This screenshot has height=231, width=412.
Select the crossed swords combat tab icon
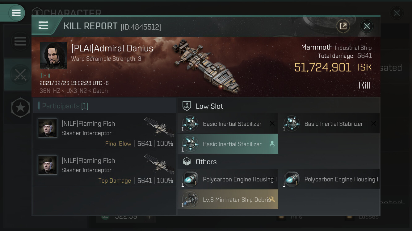pos(20,75)
